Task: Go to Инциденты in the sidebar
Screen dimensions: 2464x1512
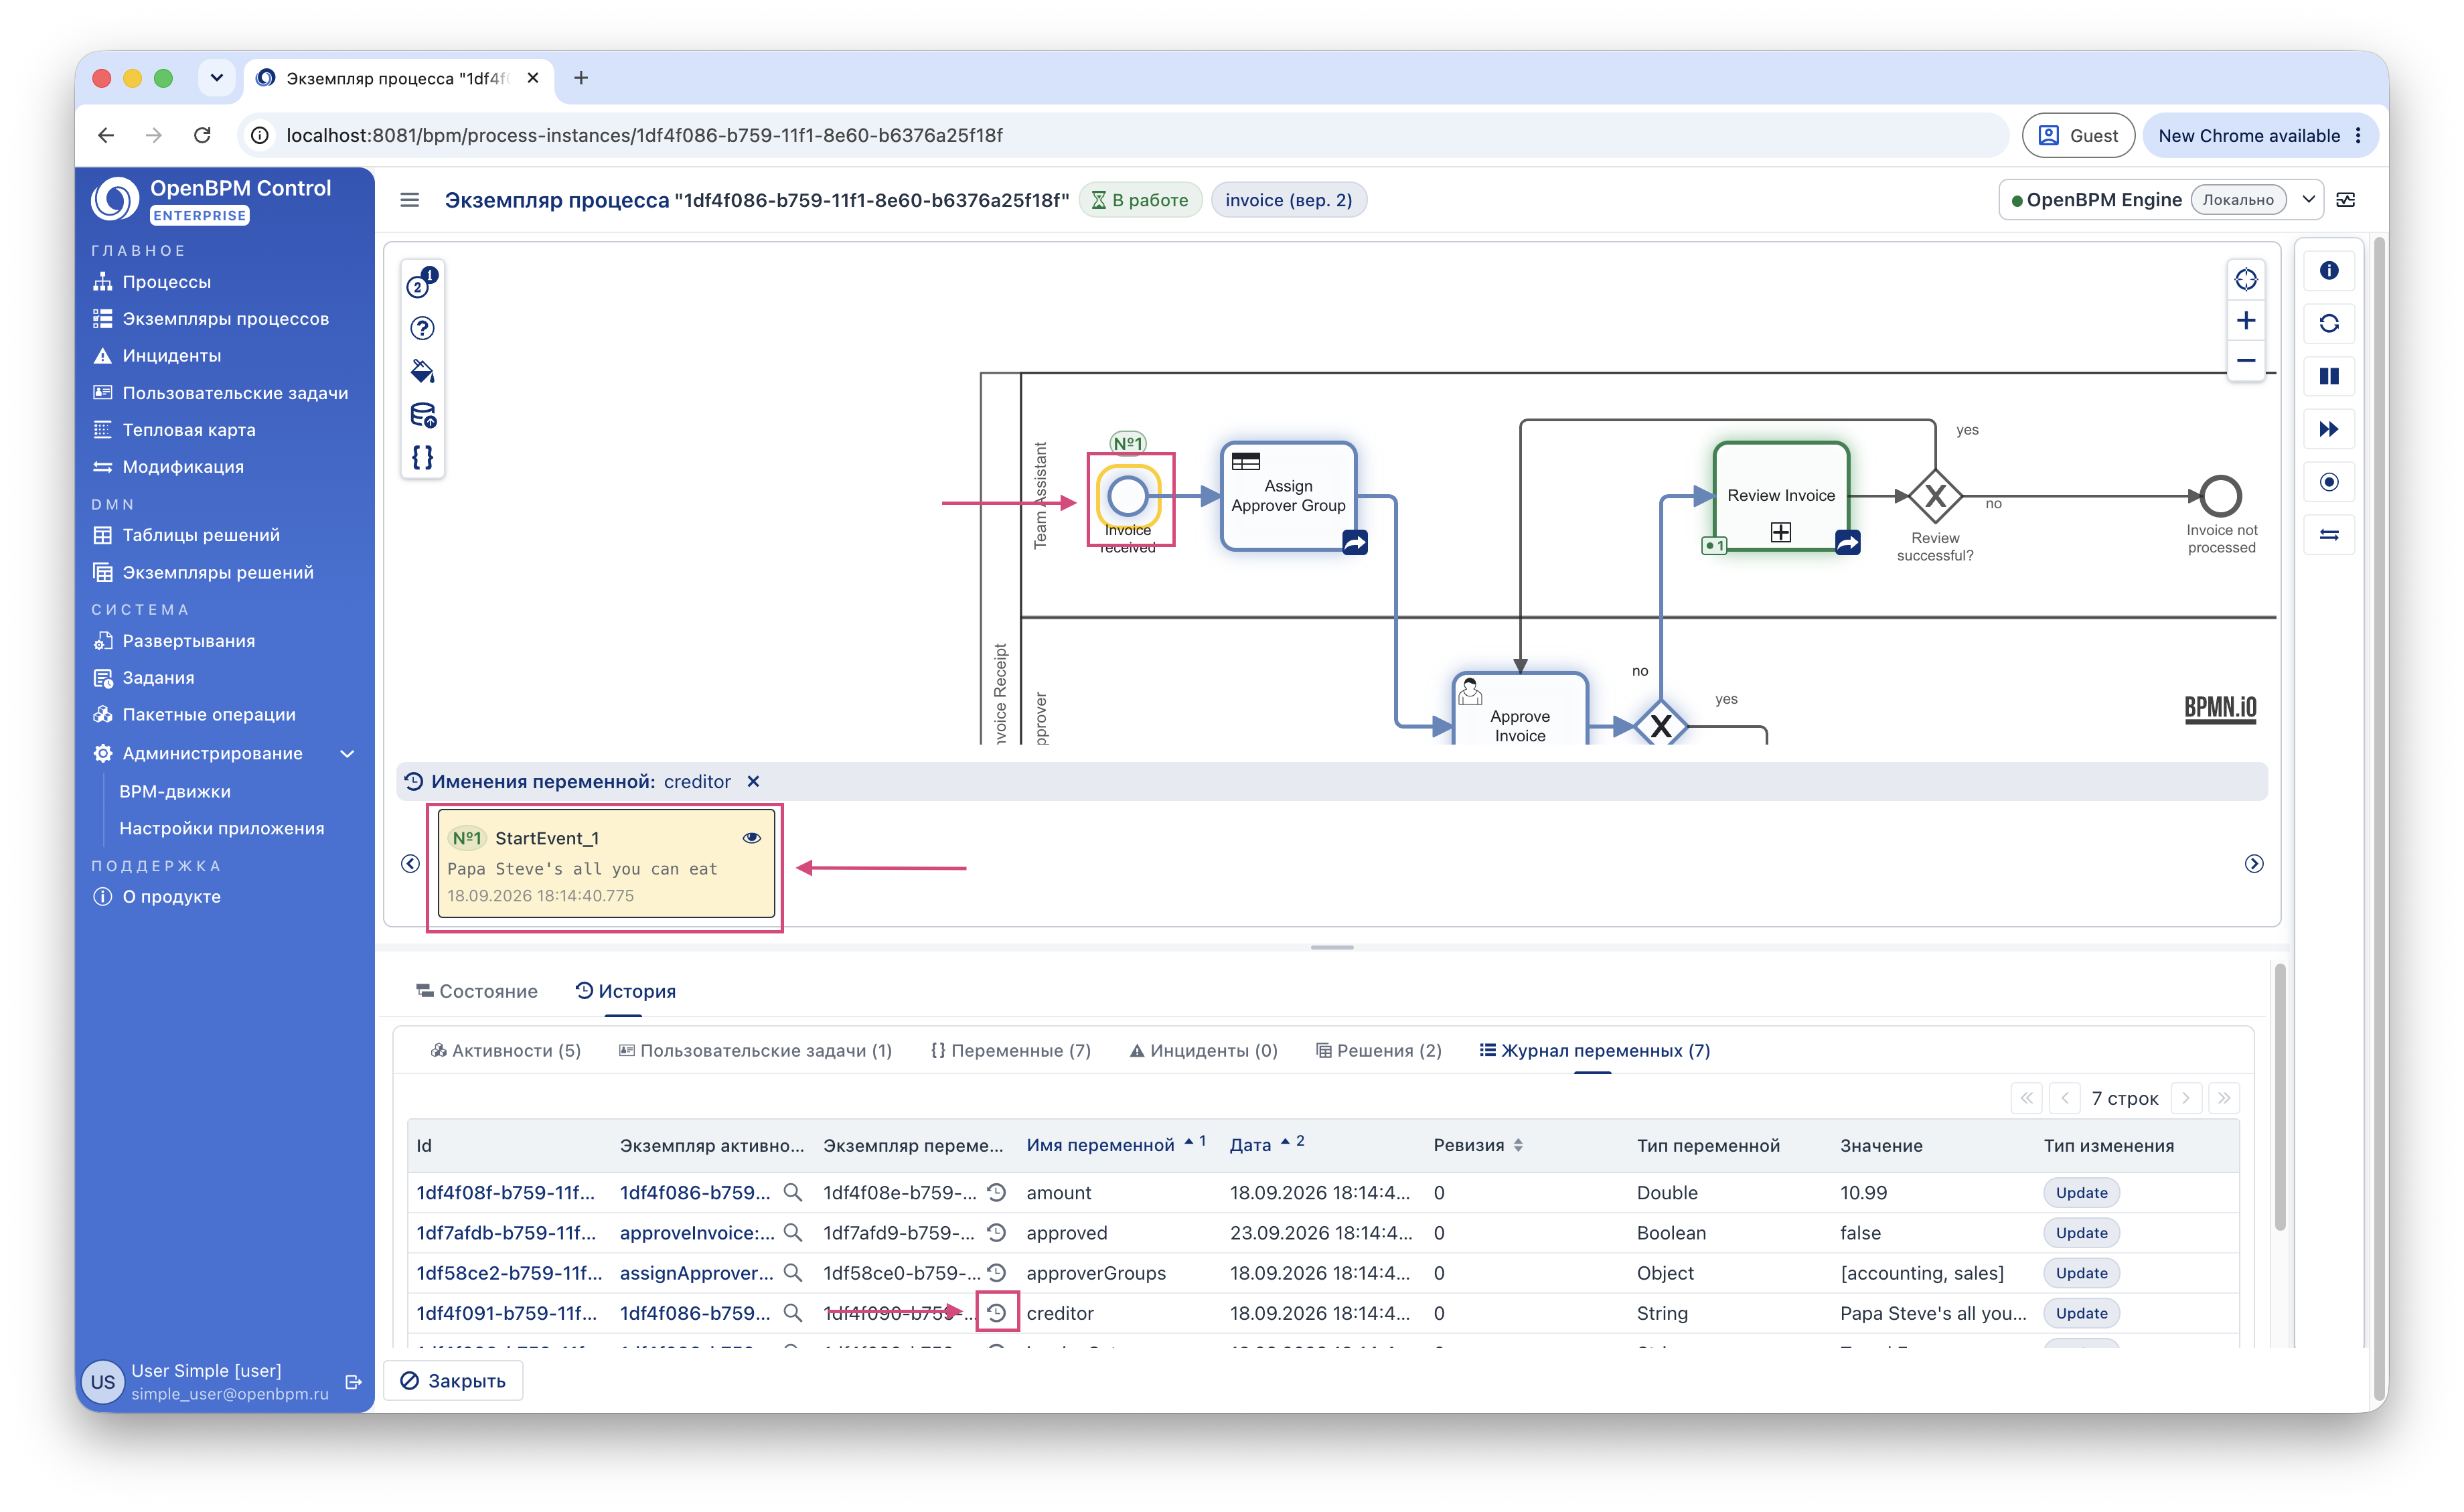Action: click(171, 356)
